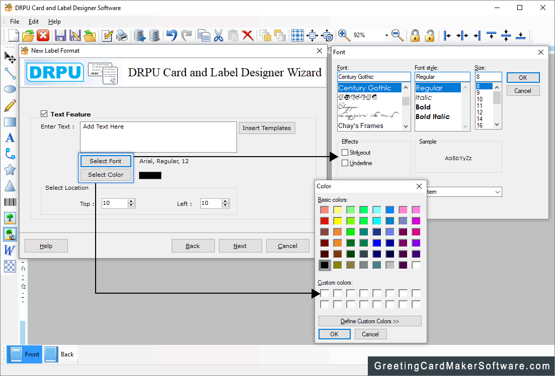Click Cancel in the Font dialog

coord(523,91)
